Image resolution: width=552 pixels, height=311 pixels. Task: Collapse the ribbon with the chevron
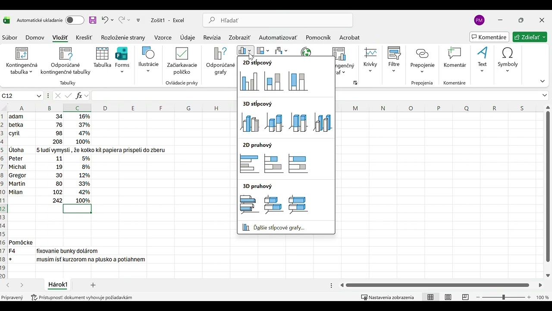[542, 81]
